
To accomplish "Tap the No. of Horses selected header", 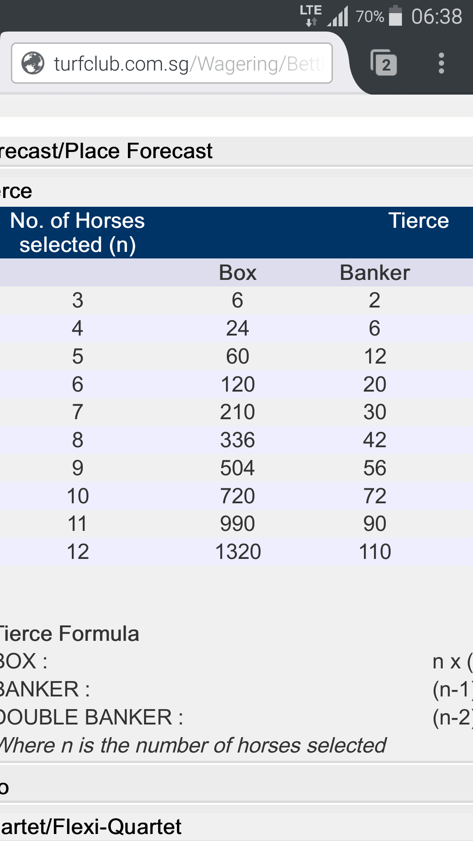I will click(x=78, y=233).
